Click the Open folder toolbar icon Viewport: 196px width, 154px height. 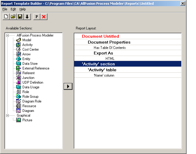pos(13,16)
